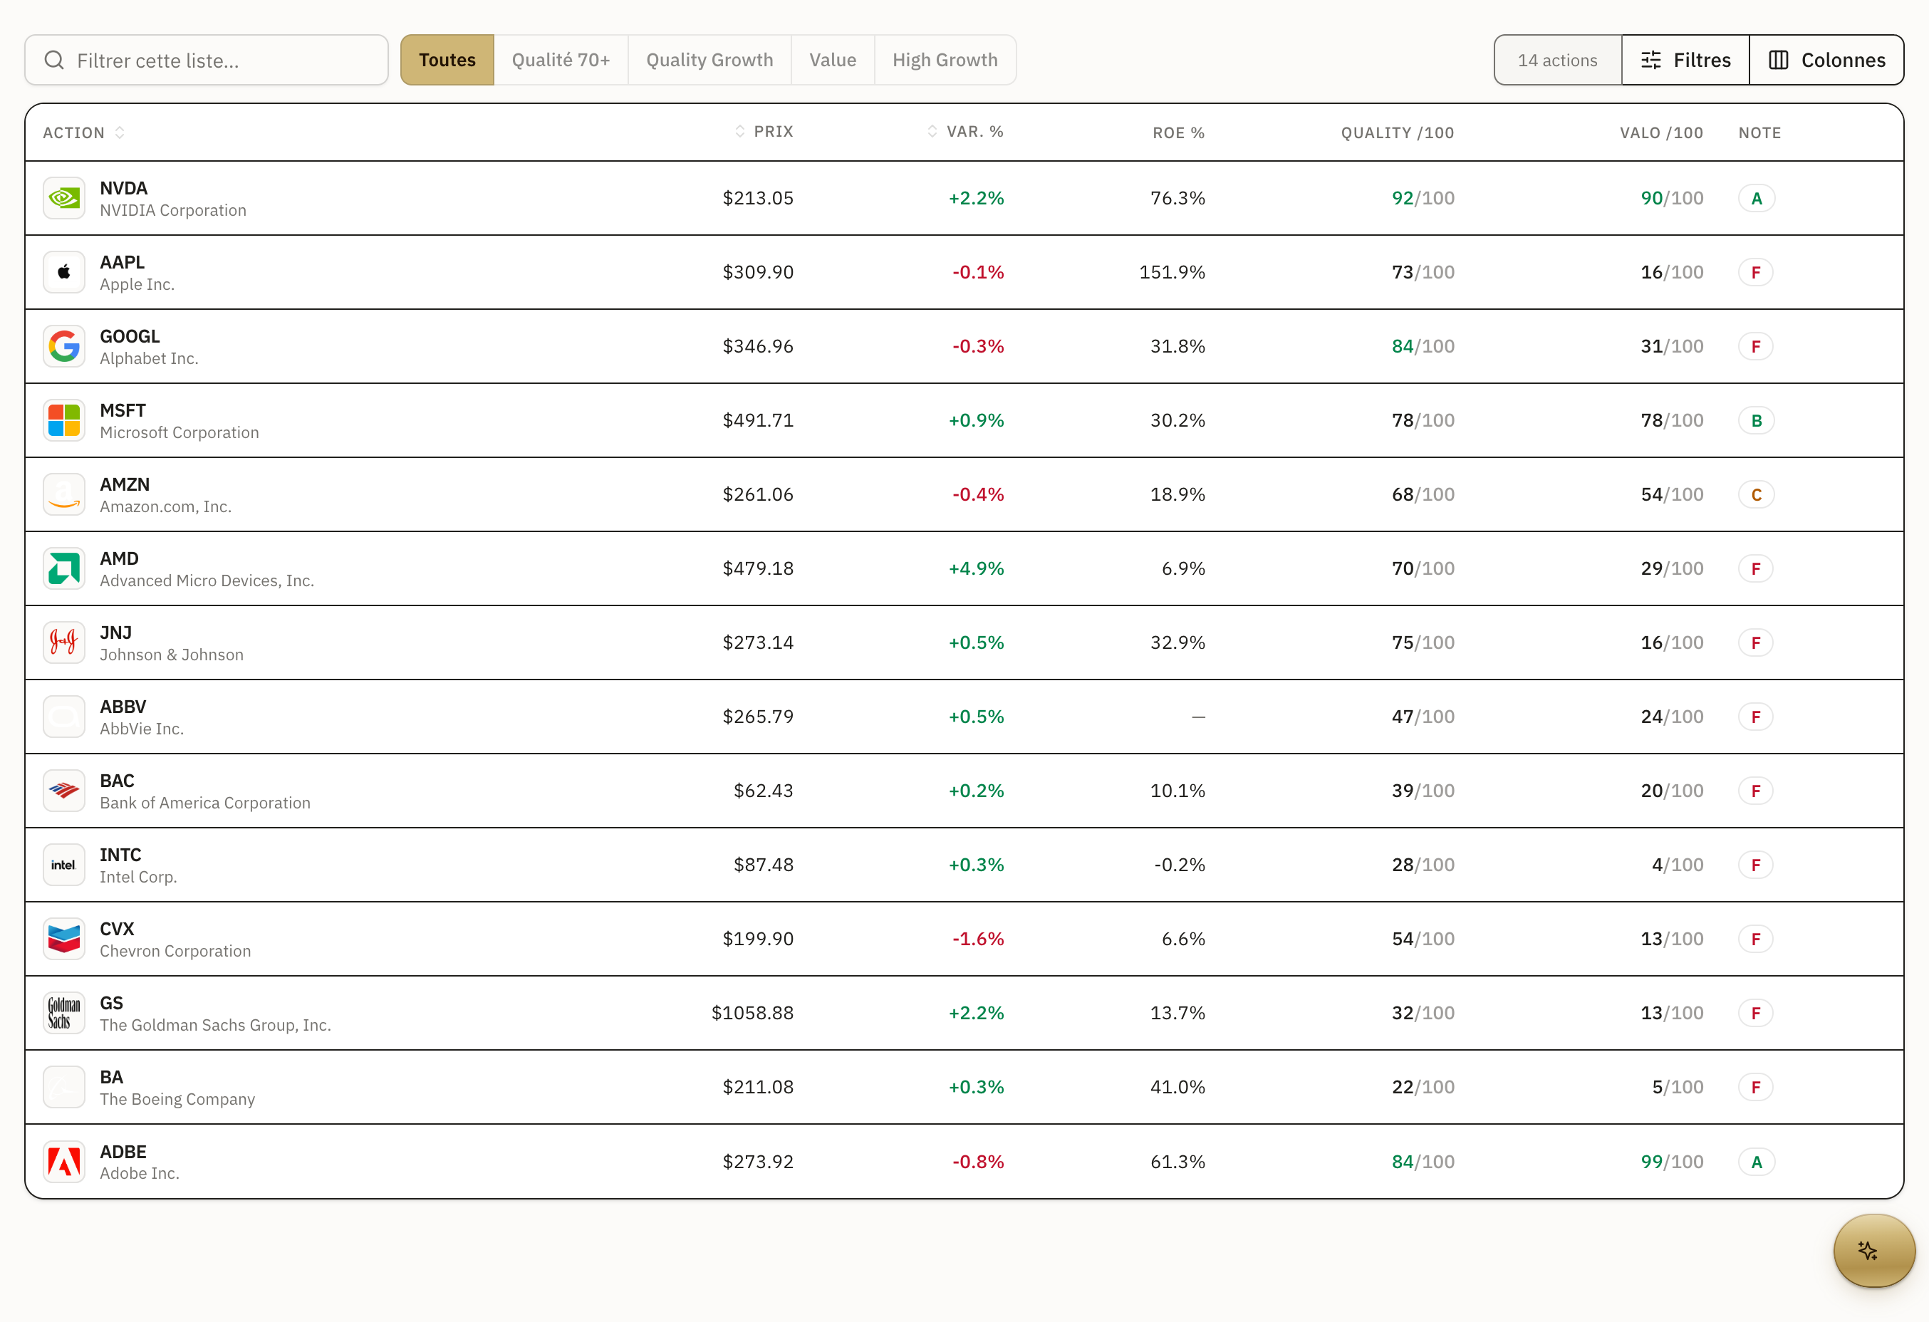Open The Goldman Sachs Group, Inc. name
This screenshot has height=1322, width=1929.
coord(216,1025)
